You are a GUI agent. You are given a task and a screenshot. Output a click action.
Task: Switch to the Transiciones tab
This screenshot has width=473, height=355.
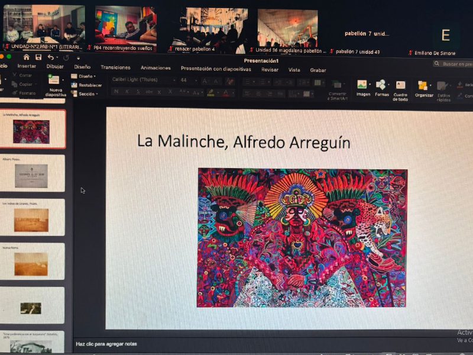pyautogui.click(x=115, y=68)
